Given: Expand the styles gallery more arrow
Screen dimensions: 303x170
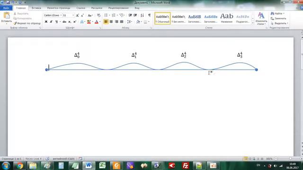Looking at the screenshot, I should click(252, 23).
